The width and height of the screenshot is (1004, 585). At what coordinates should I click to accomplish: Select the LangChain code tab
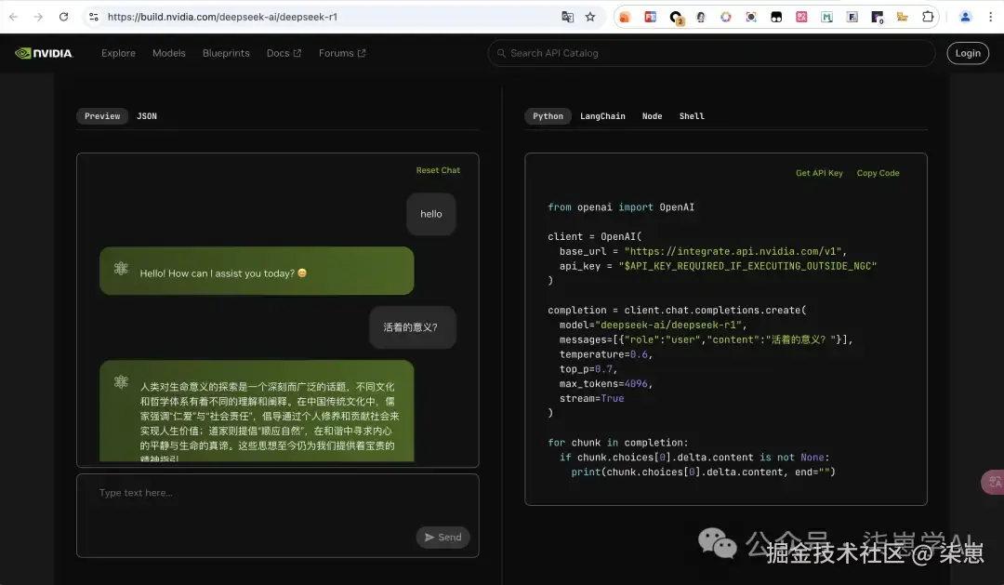point(602,116)
